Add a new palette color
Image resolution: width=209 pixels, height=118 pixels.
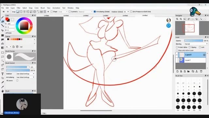(x=13, y=47)
